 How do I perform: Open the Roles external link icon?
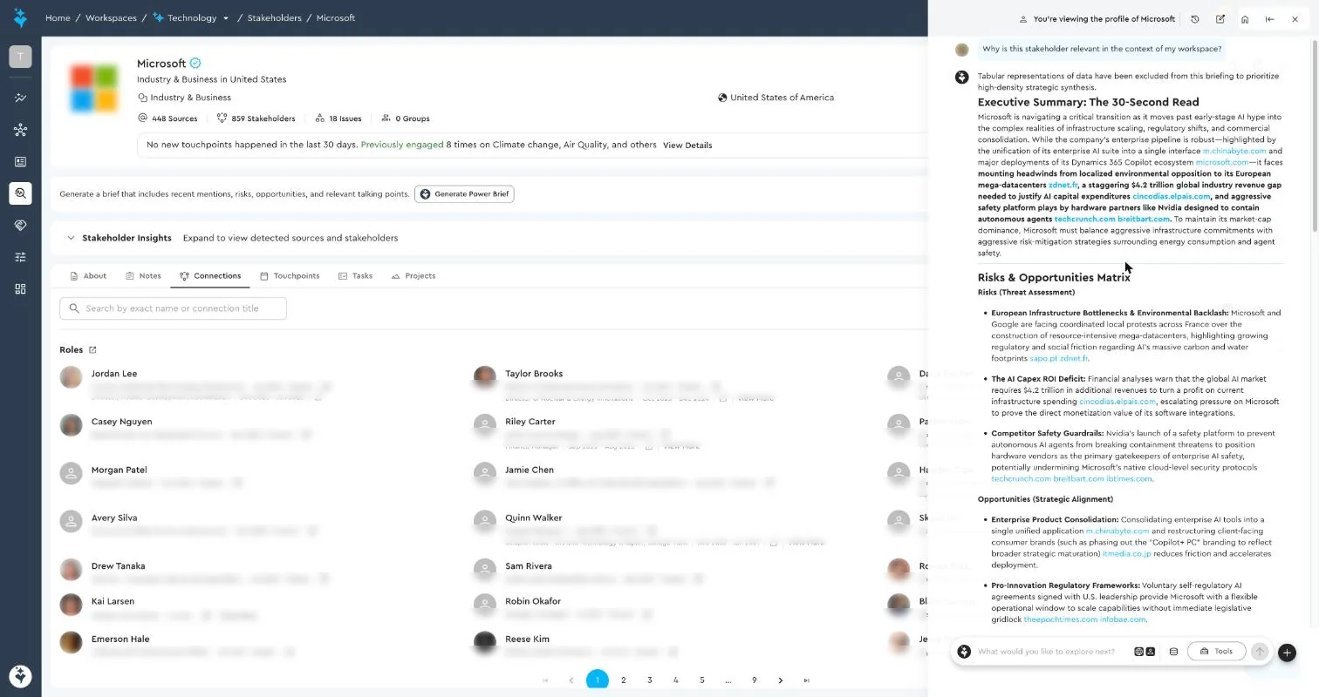click(92, 350)
